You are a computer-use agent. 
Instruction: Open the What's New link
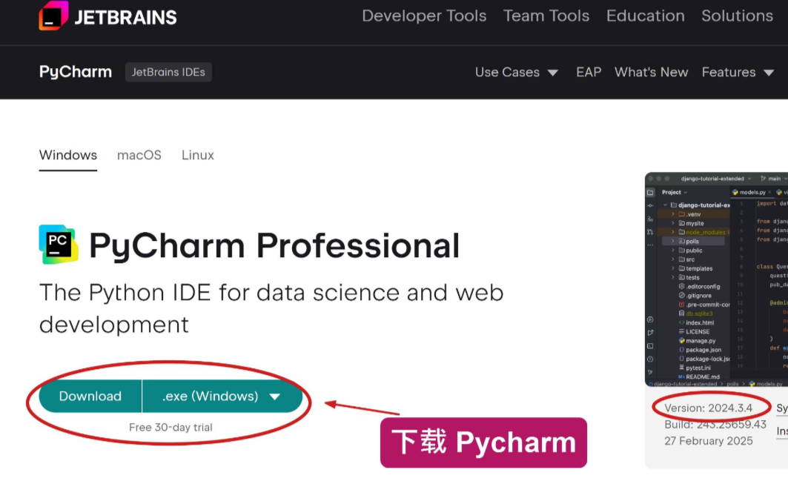651,73
